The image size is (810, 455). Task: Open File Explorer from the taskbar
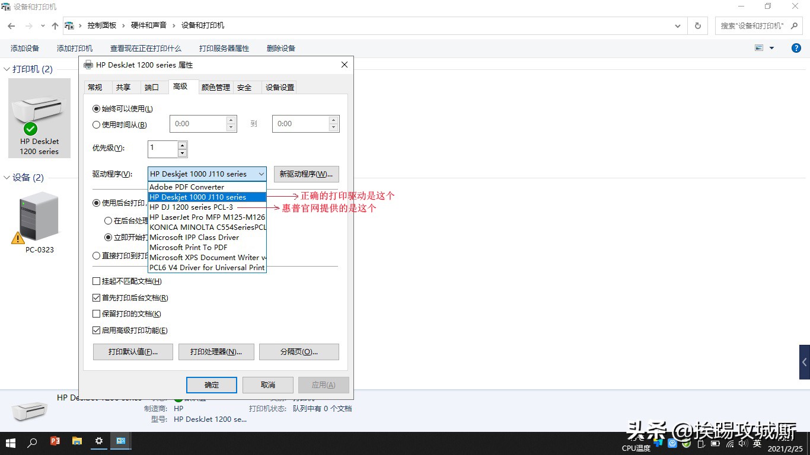tap(77, 442)
